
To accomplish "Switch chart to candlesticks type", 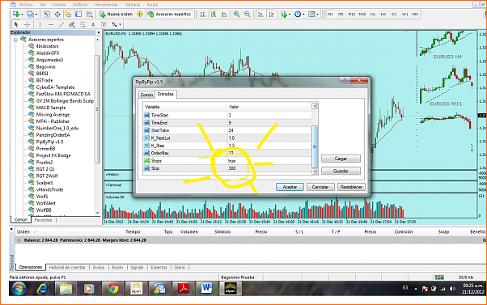I will [x=214, y=14].
